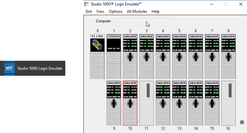The width and height of the screenshot is (247, 133).
Task: Select the RS LINX module in slot 0
Action: [97, 57]
